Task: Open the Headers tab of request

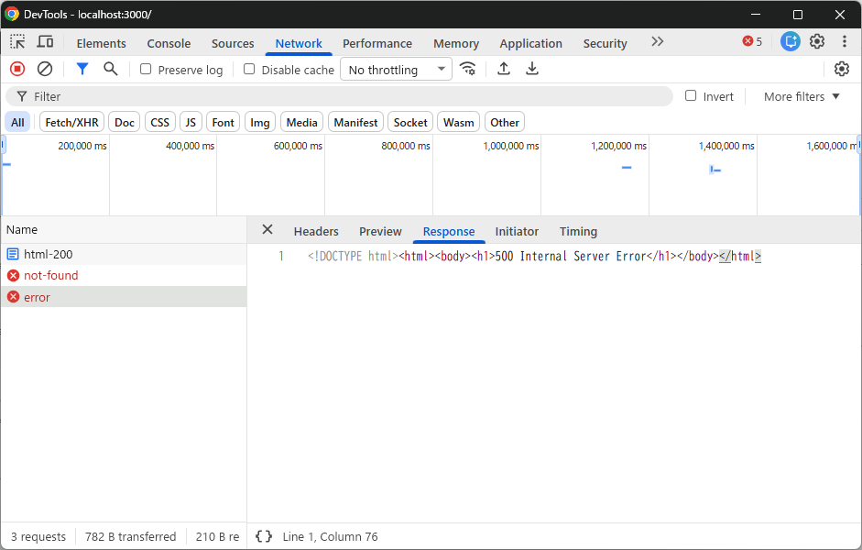Action: pyautogui.click(x=316, y=232)
